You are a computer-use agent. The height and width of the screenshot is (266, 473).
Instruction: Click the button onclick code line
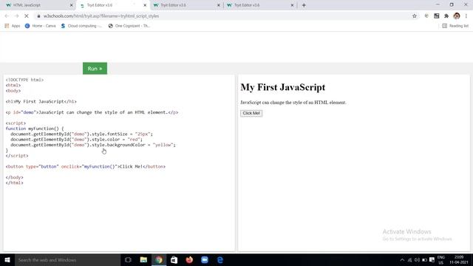pos(86,166)
